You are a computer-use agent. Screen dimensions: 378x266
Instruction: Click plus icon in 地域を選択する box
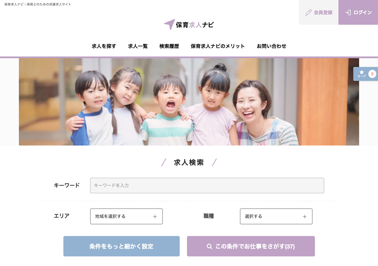click(x=155, y=217)
